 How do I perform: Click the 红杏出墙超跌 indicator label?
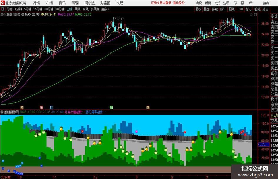[x=73, y=112]
